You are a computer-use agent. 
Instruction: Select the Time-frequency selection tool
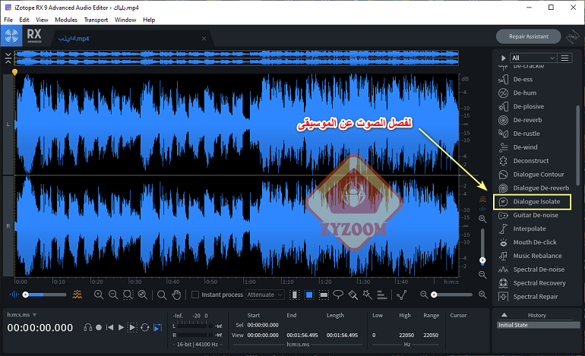point(309,295)
